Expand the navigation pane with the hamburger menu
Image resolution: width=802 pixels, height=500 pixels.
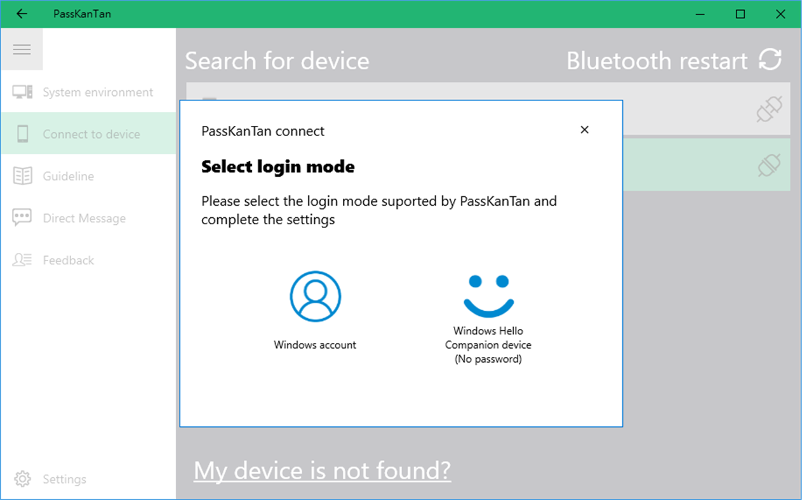click(22, 49)
